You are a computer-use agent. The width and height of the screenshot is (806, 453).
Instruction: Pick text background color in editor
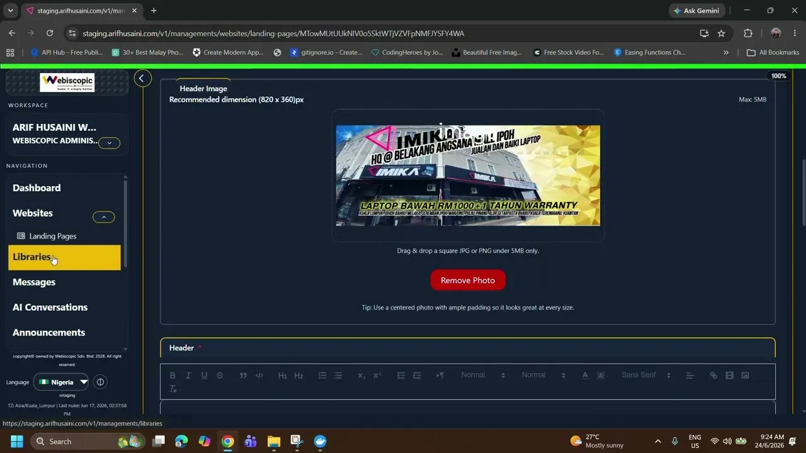[x=601, y=376]
